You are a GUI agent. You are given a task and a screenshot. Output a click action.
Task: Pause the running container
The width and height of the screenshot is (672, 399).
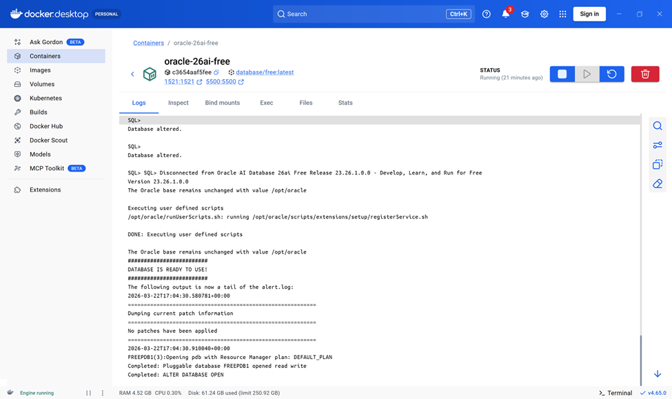pyautogui.click(x=587, y=74)
